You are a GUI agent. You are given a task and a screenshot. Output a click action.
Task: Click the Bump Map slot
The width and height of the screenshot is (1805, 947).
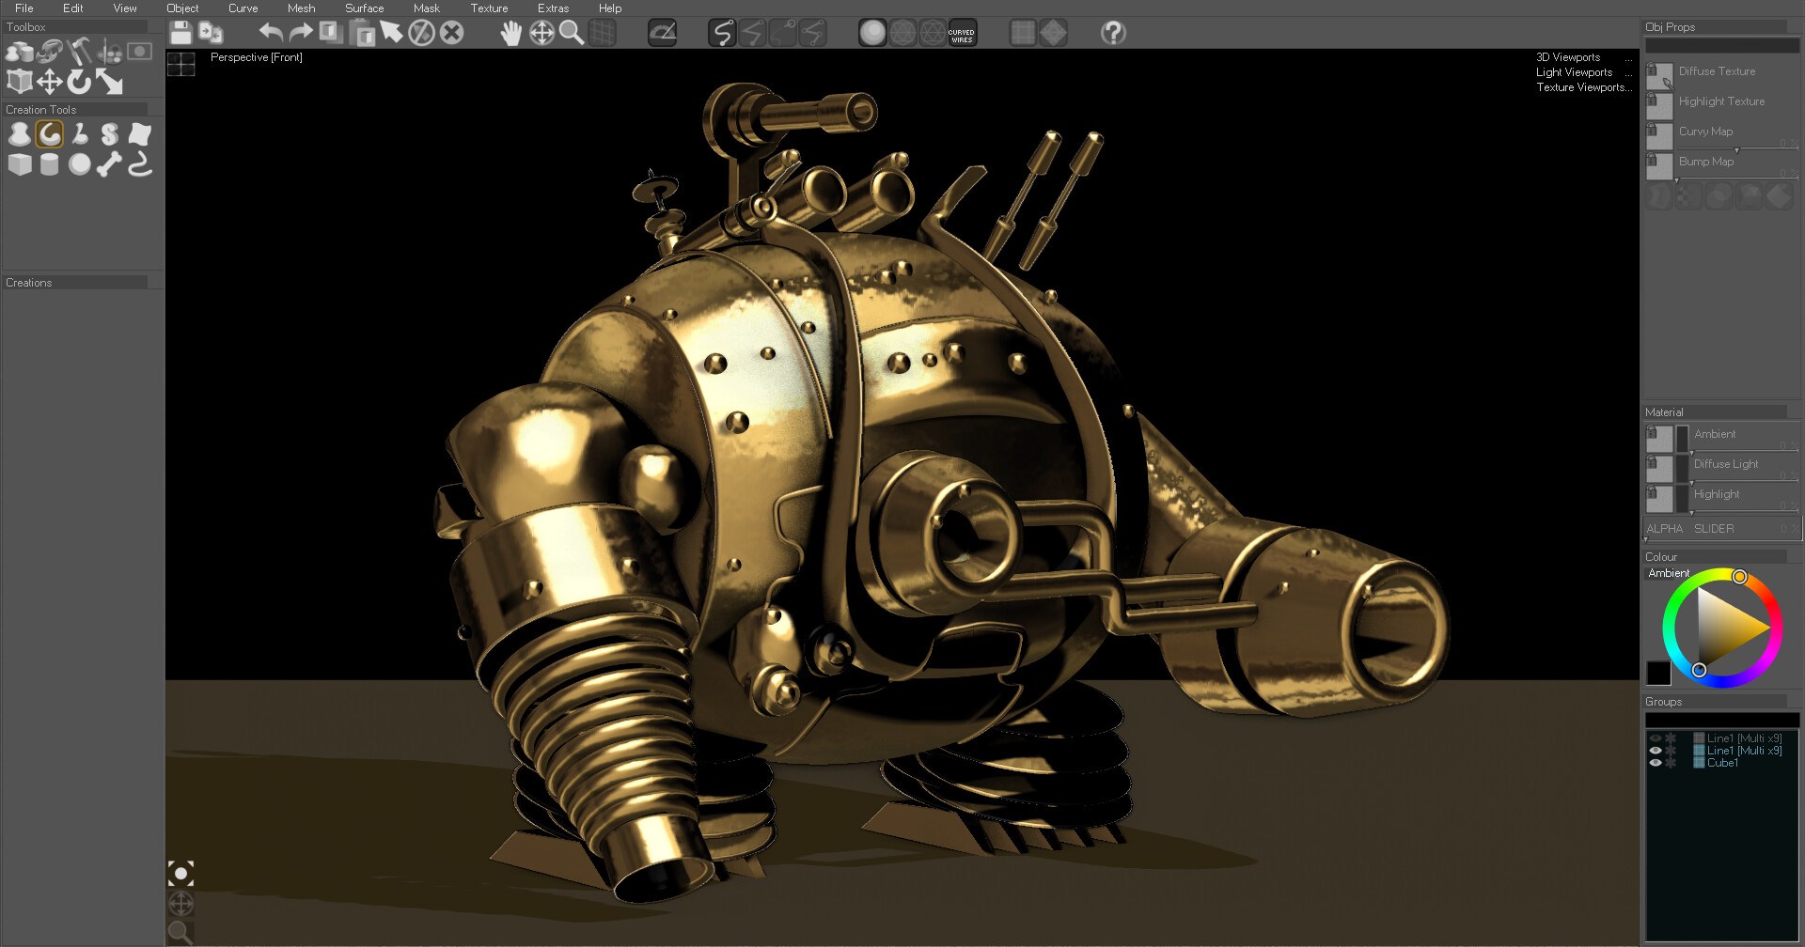1658,165
